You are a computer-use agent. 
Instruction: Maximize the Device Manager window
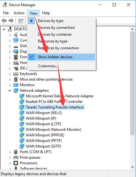pyautogui.click(x=114, y=5)
